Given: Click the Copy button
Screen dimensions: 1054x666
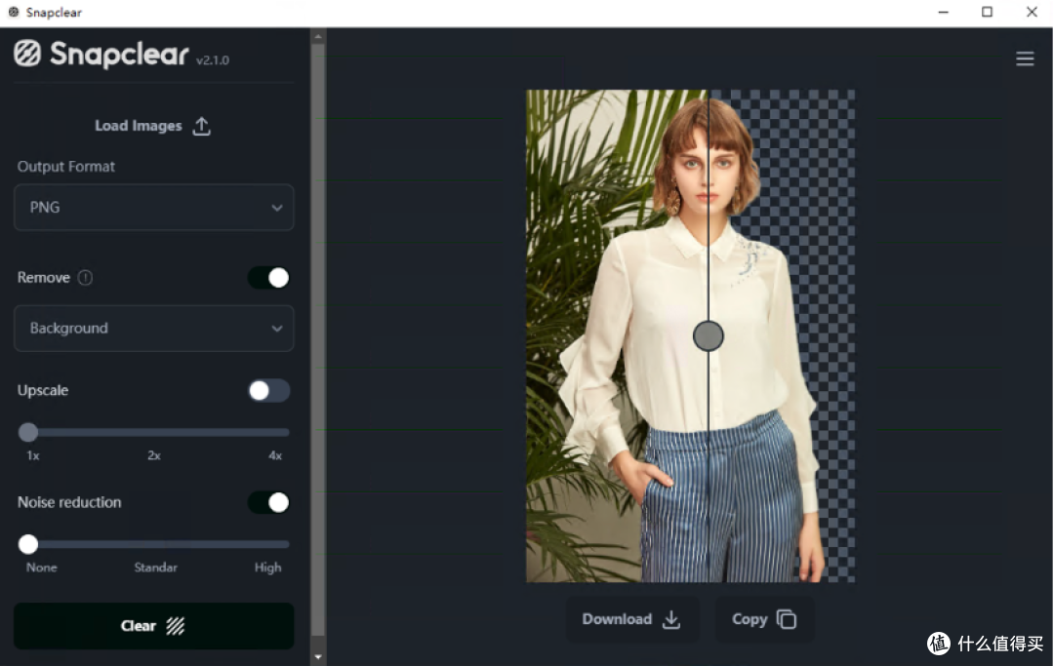Looking at the screenshot, I should point(764,619).
